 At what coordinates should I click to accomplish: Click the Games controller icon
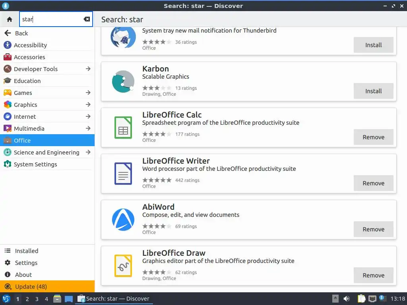pyautogui.click(x=8, y=93)
